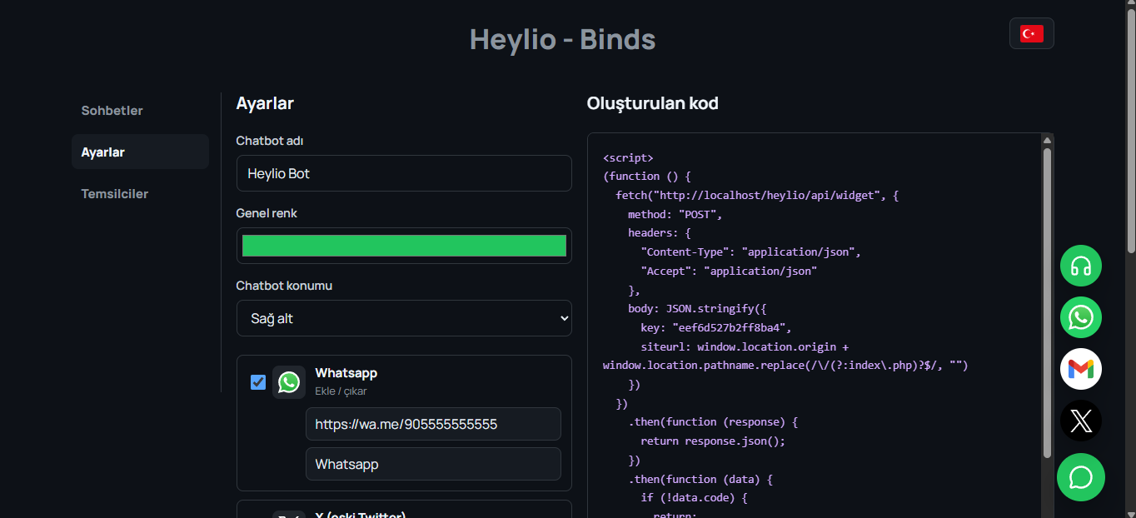The height and width of the screenshot is (518, 1136).
Task: Click the Chatbot adı label
Action: point(270,141)
